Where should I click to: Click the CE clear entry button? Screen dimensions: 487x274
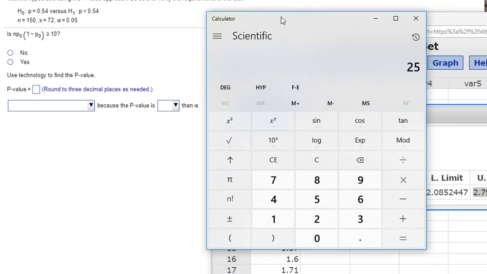coord(273,160)
